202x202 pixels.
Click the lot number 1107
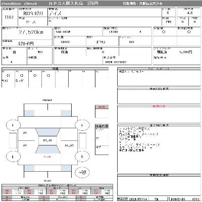coord(9,17)
